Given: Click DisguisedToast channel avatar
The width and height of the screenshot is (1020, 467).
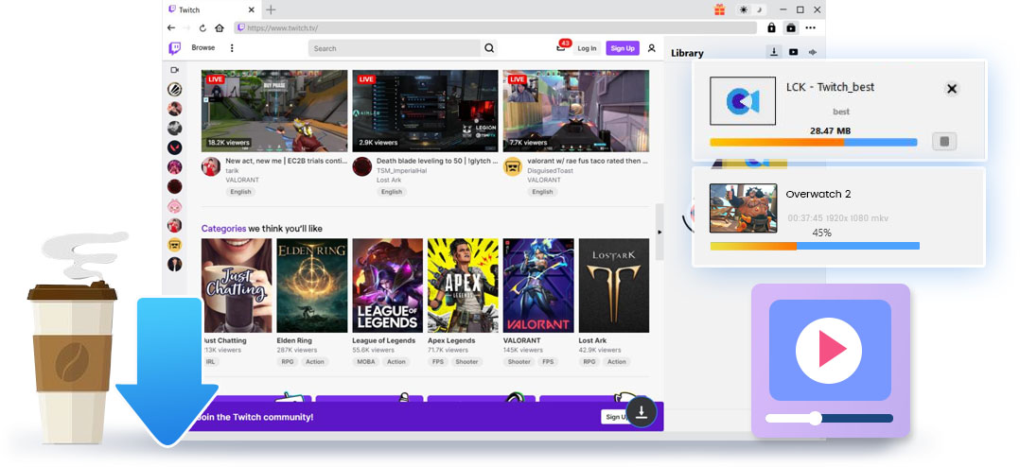Looking at the screenshot, I should 513,167.
